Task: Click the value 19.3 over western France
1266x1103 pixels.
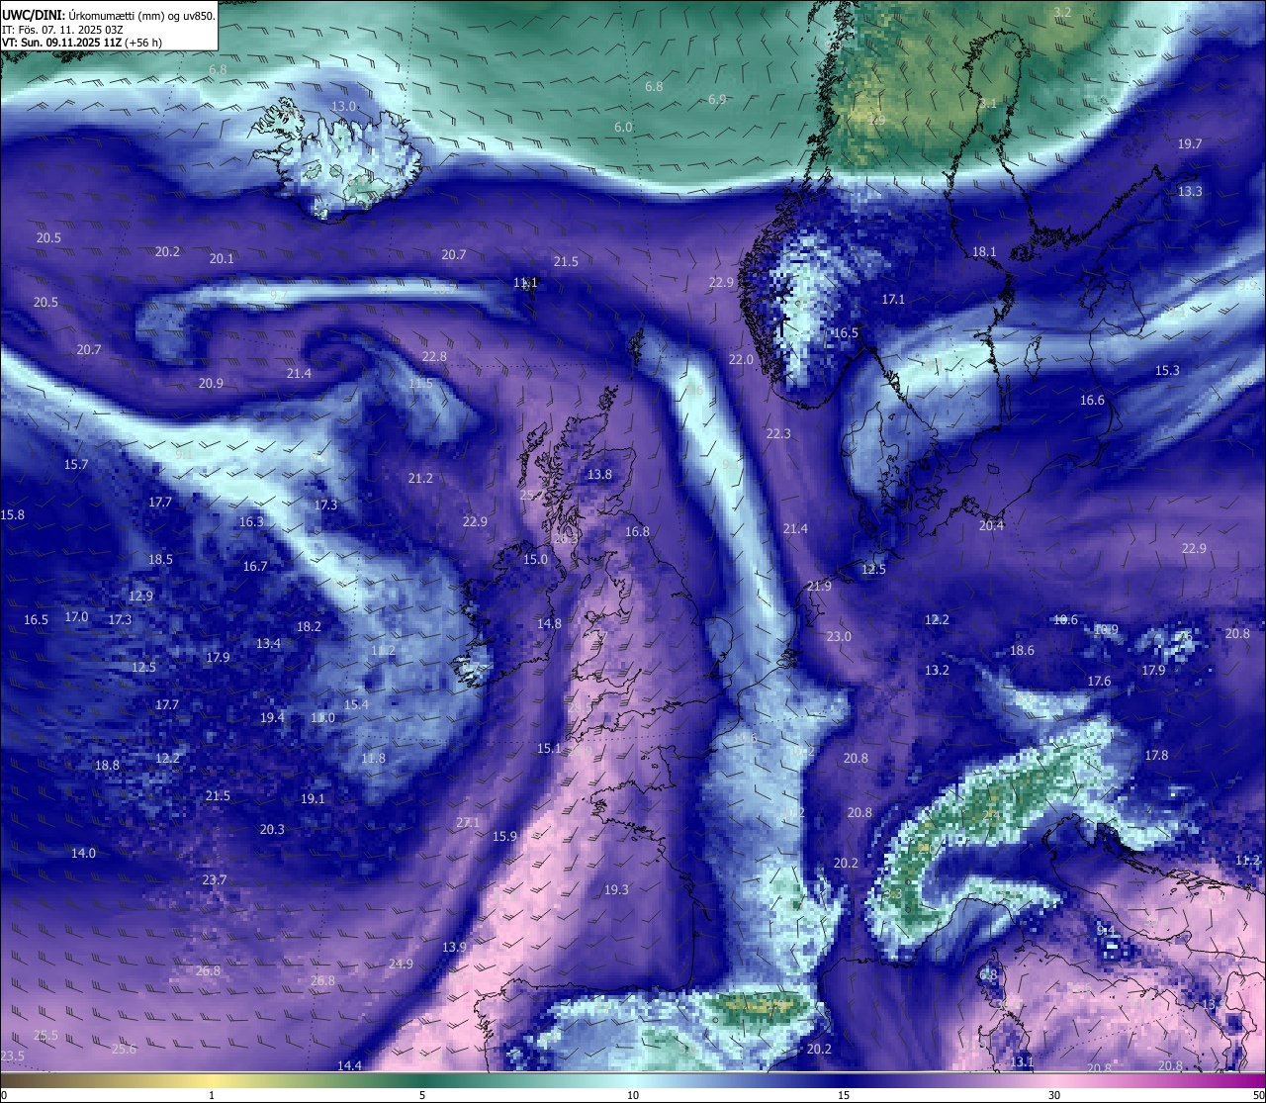Action: click(616, 889)
